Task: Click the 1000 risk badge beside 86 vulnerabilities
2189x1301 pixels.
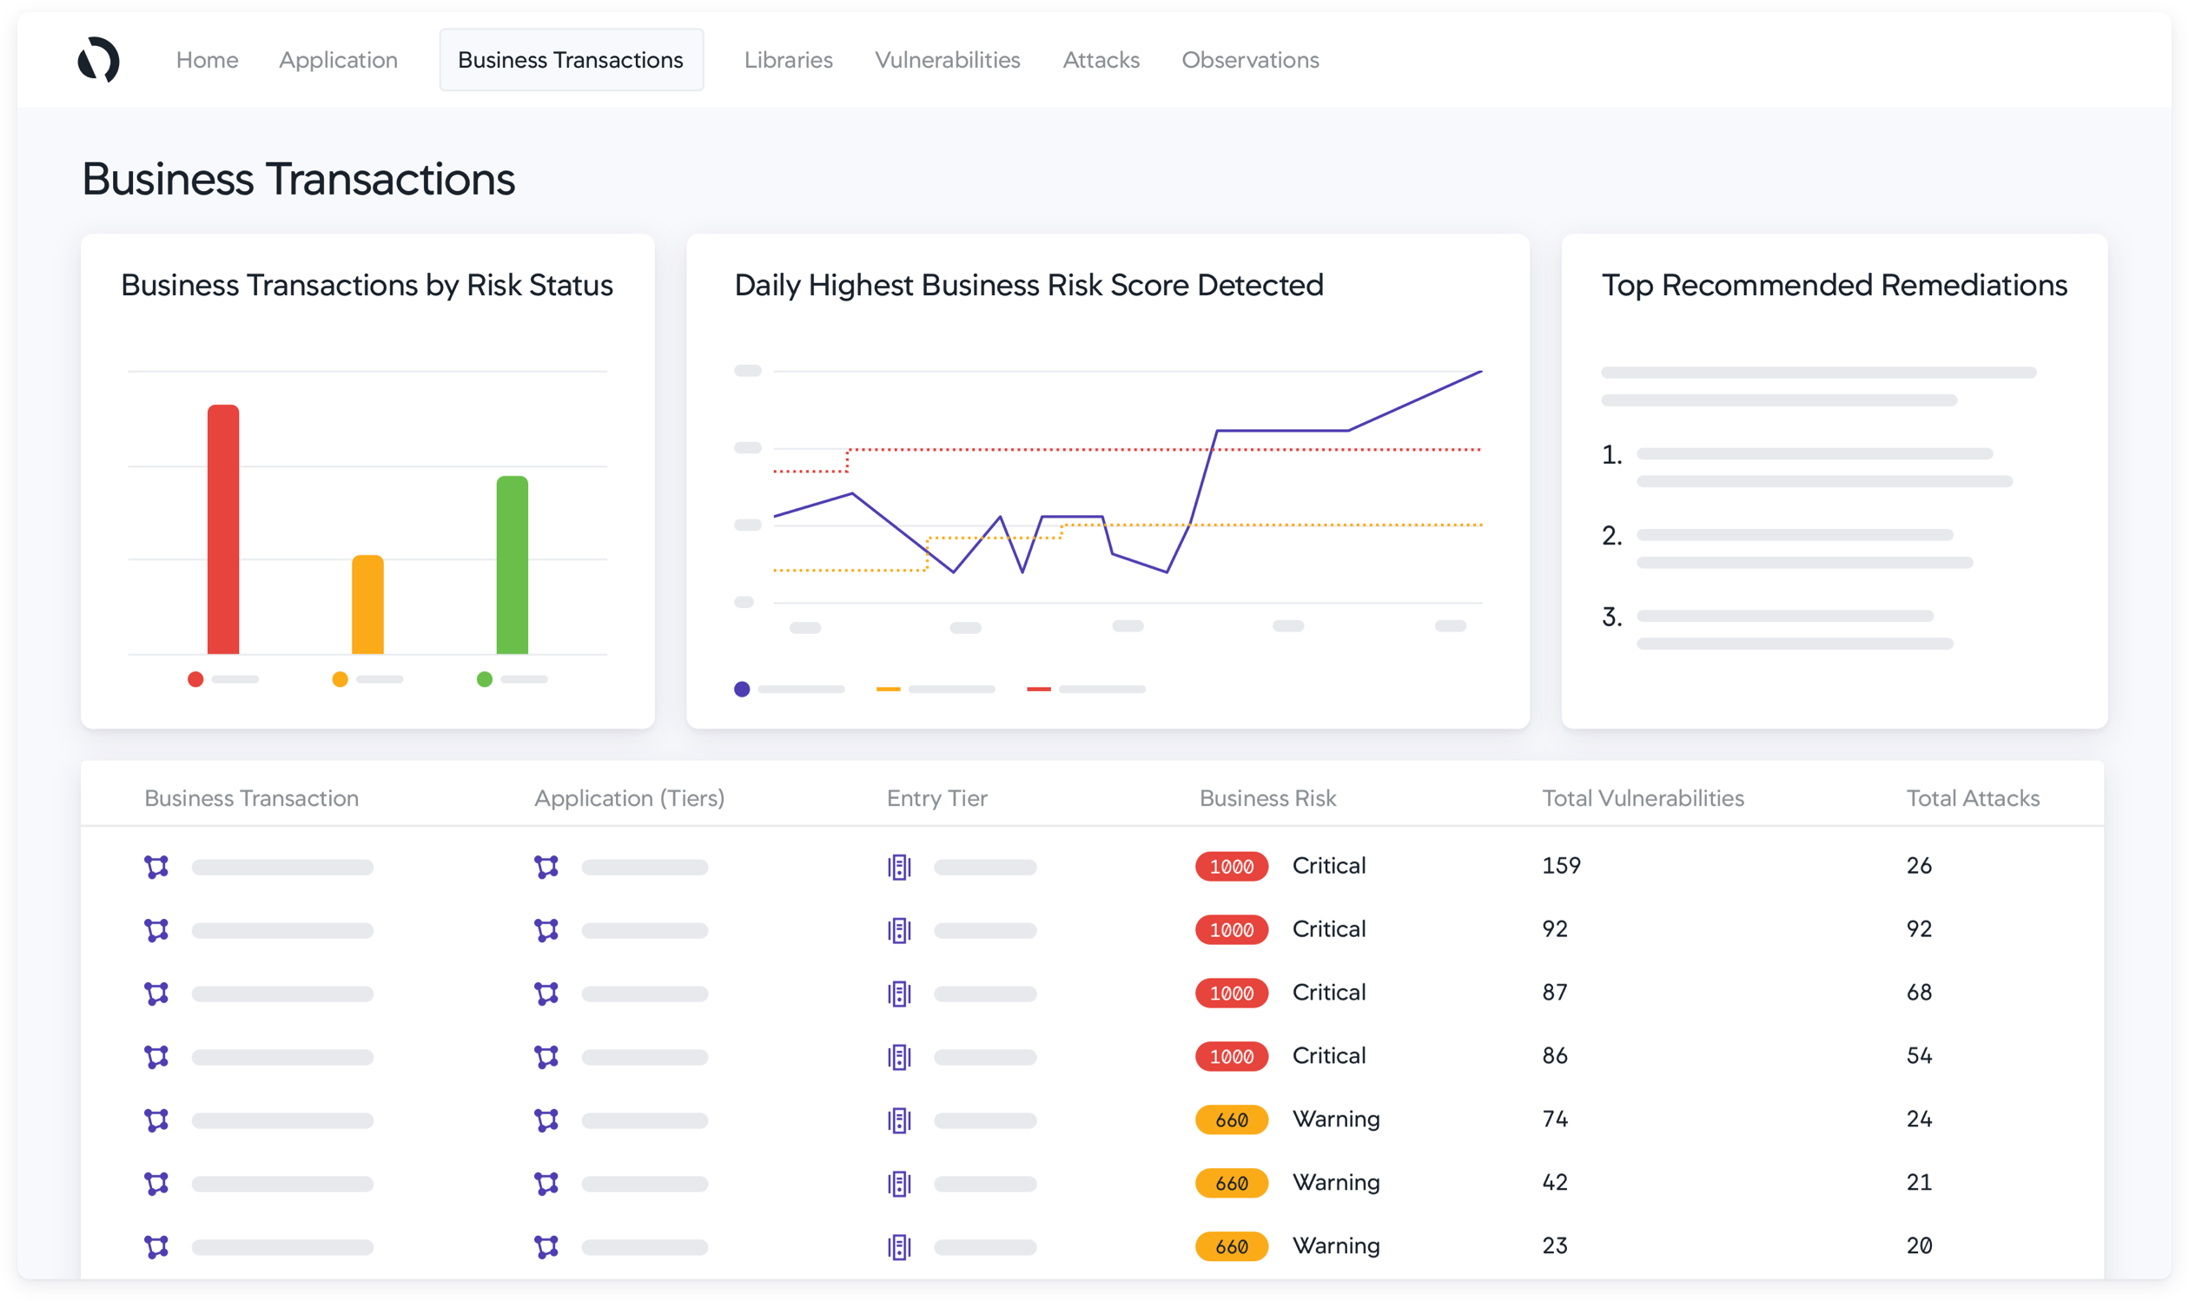Action: click(x=1231, y=1056)
